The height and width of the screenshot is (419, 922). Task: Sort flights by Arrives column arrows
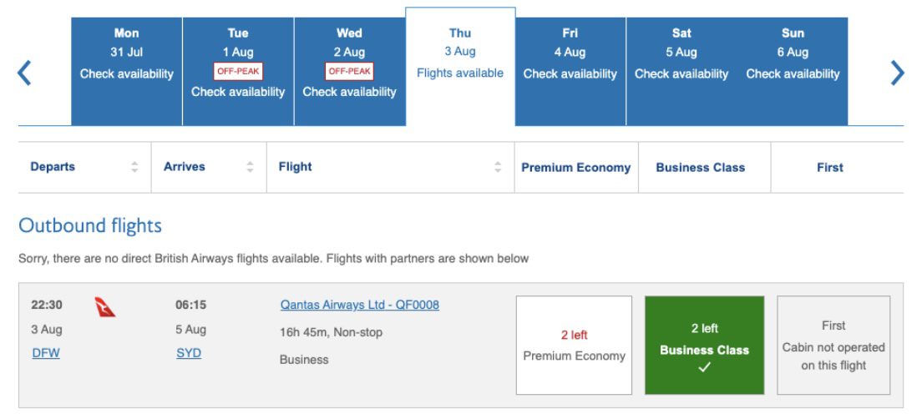[250, 167]
